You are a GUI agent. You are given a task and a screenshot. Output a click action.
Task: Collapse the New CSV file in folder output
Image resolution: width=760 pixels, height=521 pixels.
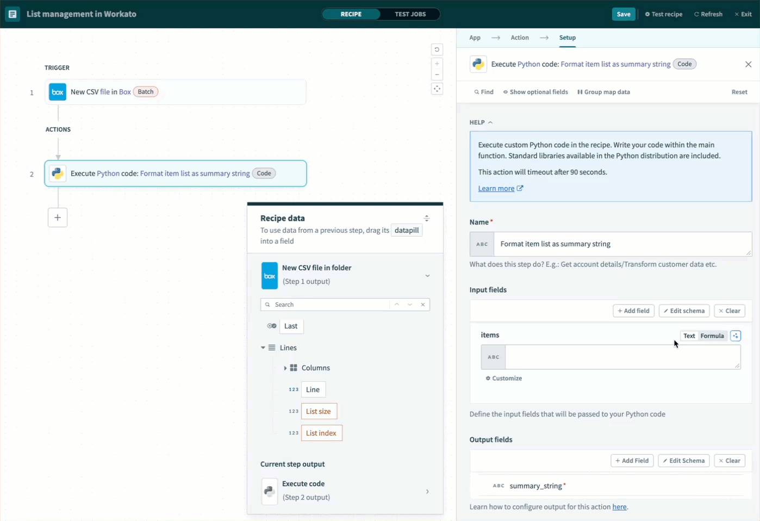[427, 276]
